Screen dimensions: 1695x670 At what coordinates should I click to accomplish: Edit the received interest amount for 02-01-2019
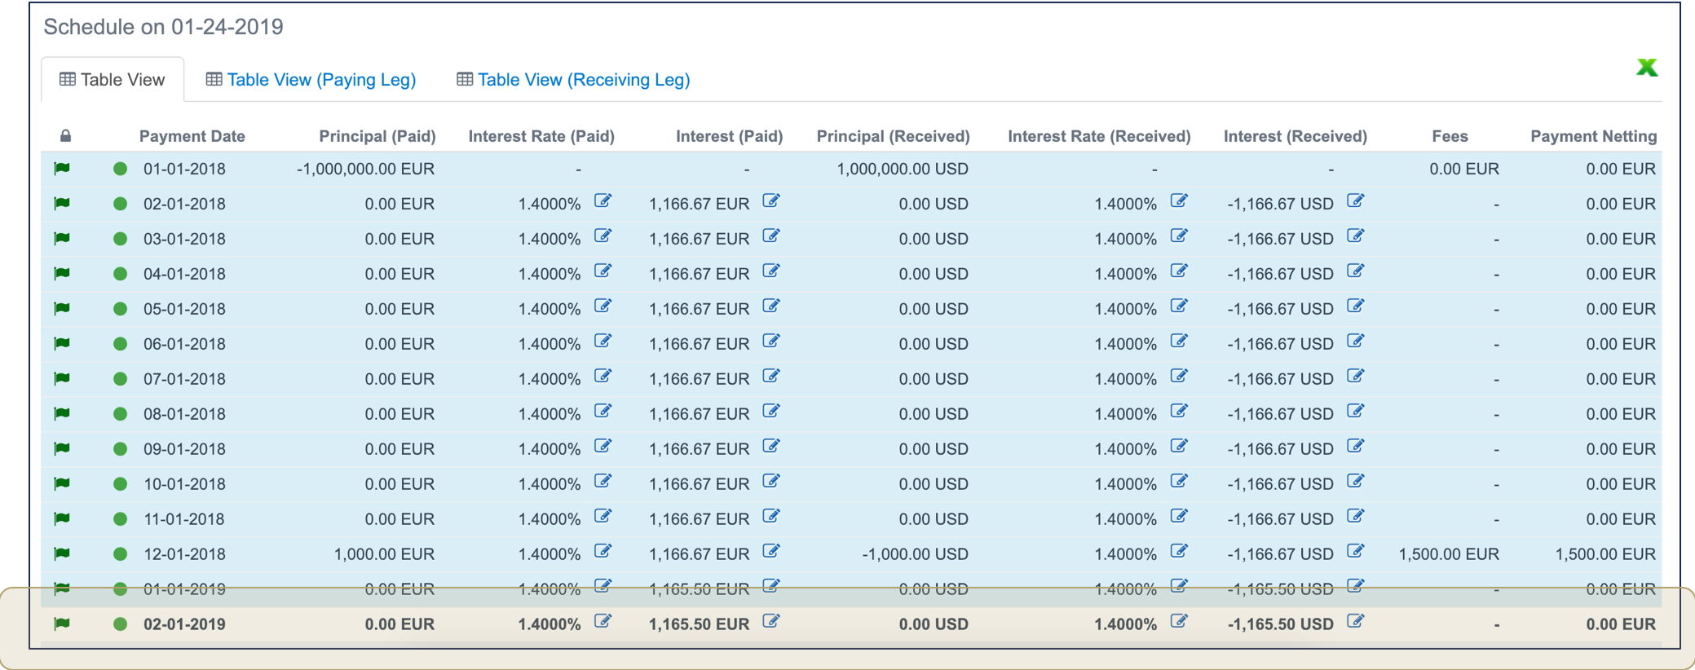pyautogui.click(x=1355, y=622)
